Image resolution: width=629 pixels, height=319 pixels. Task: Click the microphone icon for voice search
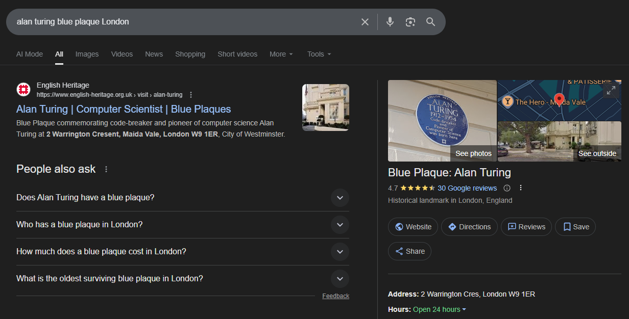[390, 21]
